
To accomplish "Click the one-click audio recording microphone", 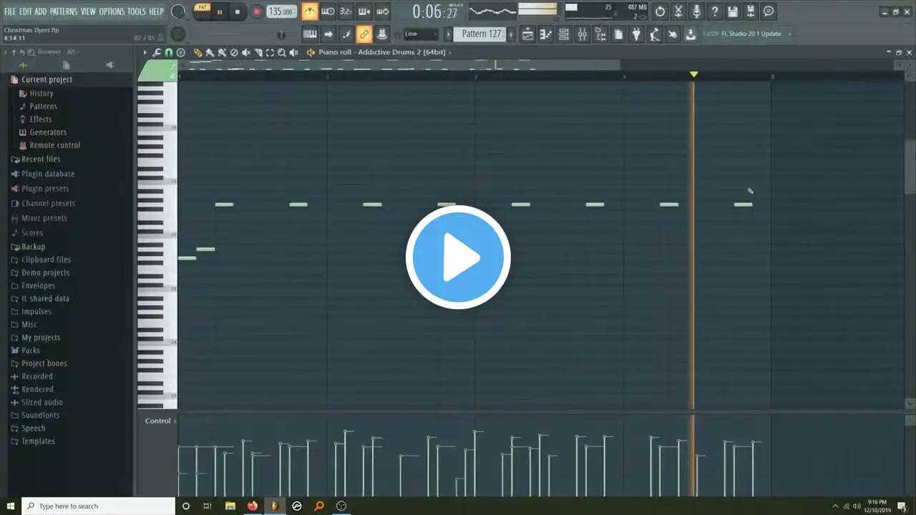I will pos(696,11).
